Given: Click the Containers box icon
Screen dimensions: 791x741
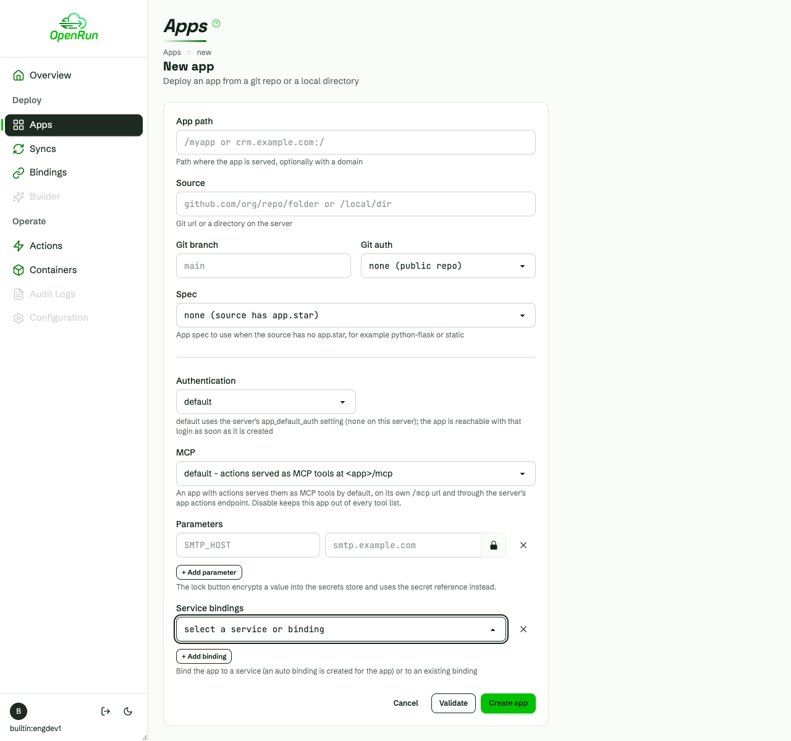Looking at the screenshot, I should (x=19, y=270).
